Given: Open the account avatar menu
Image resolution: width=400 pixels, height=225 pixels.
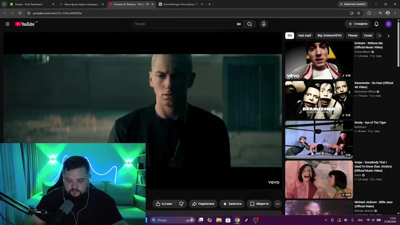Looking at the screenshot, I should point(388,24).
